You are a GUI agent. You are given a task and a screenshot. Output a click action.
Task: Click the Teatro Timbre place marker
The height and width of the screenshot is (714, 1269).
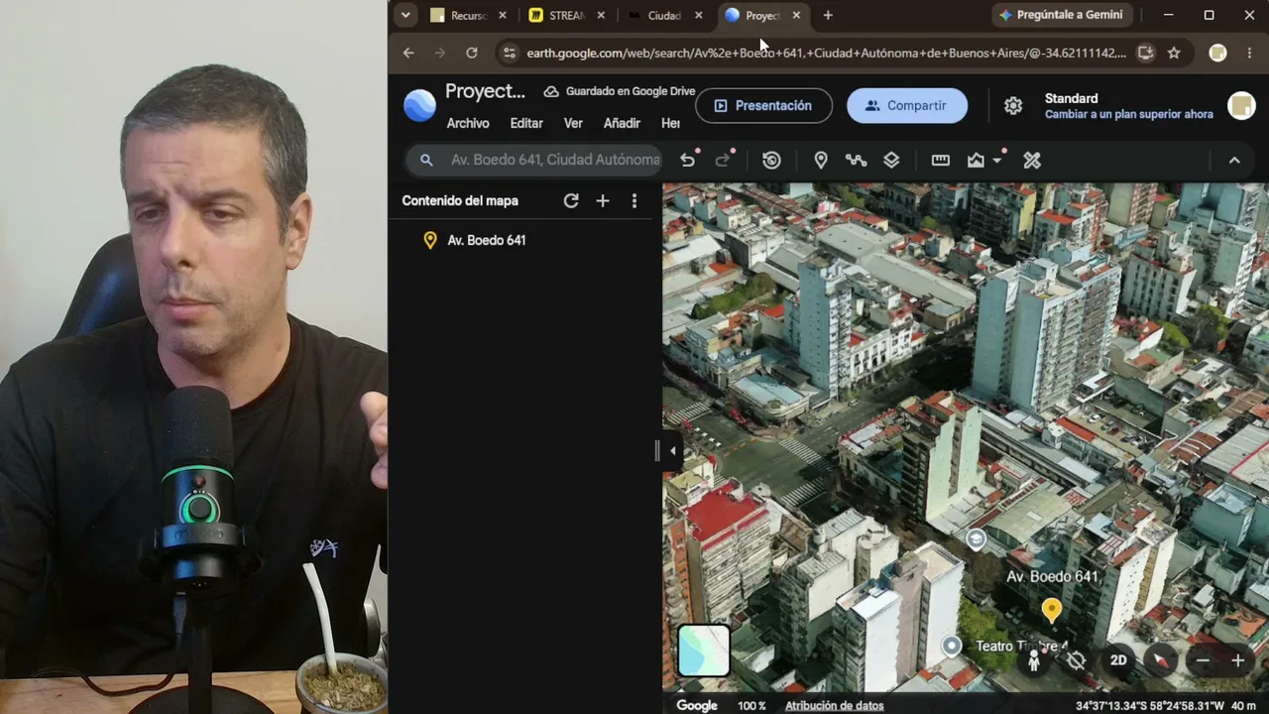tap(952, 647)
